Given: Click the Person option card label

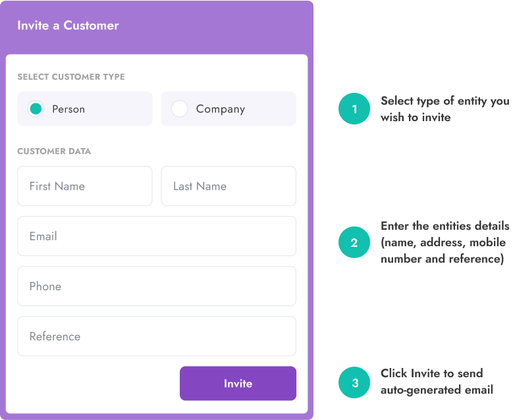Looking at the screenshot, I should click(x=68, y=109).
